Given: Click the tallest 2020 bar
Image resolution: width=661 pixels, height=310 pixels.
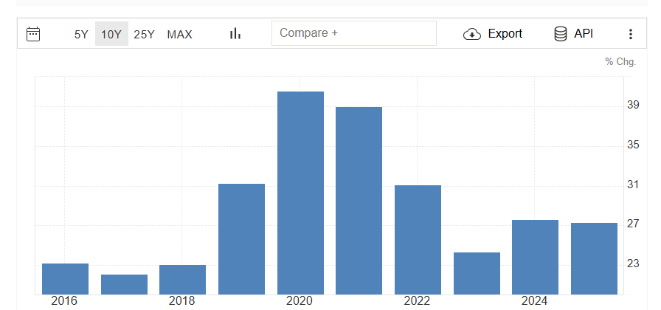Looking at the screenshot, I should click(300, 193).
